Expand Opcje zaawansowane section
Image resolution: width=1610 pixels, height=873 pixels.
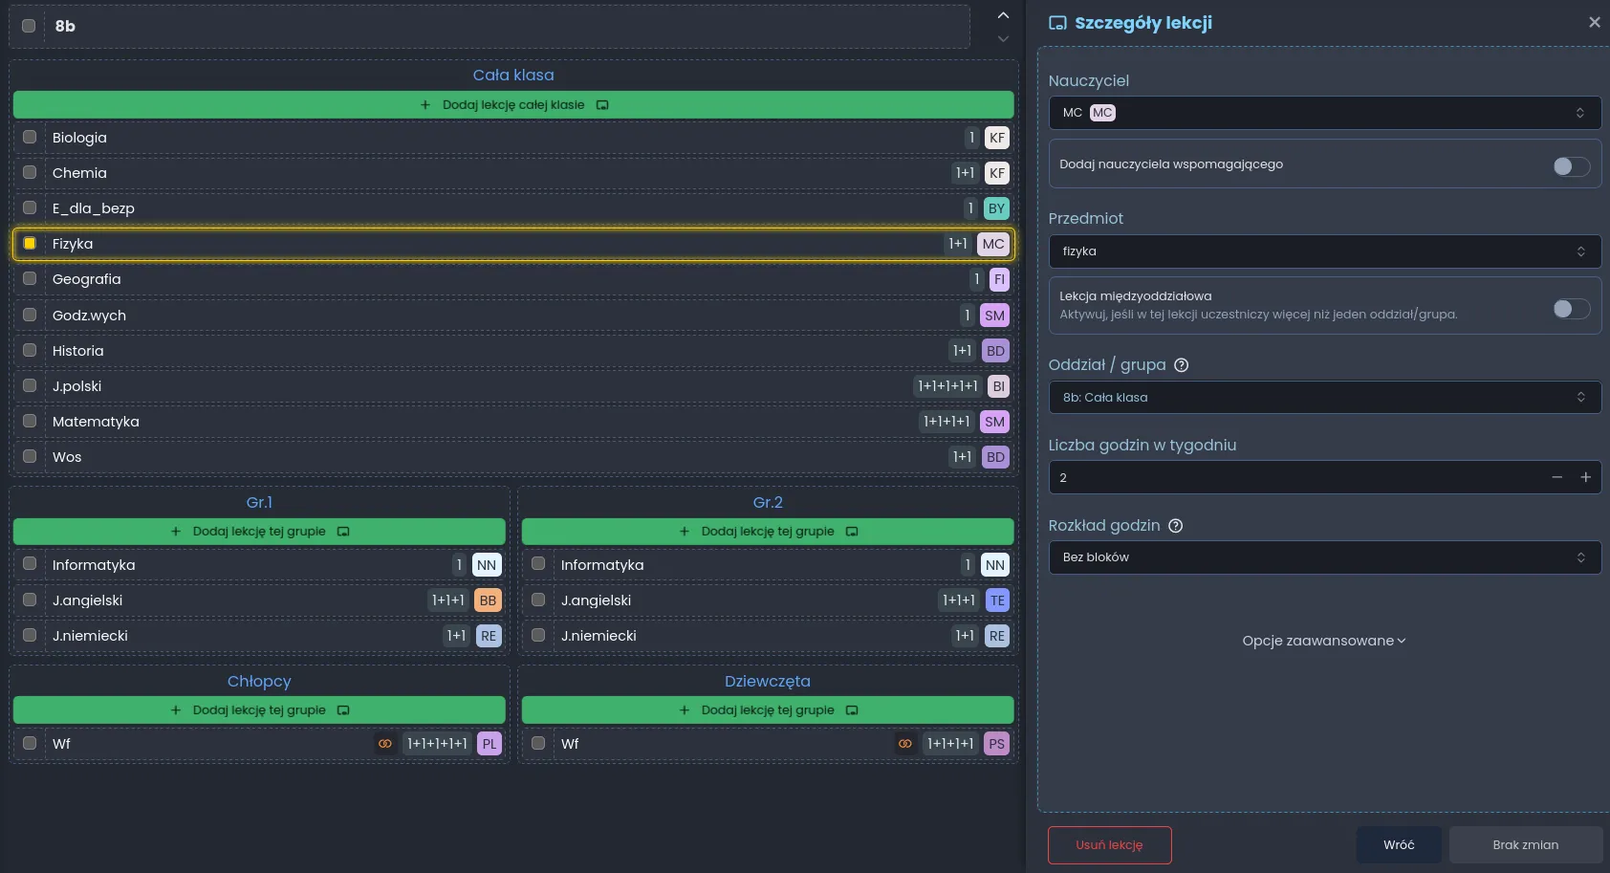pyautogui.click(x=1324, y=641)
